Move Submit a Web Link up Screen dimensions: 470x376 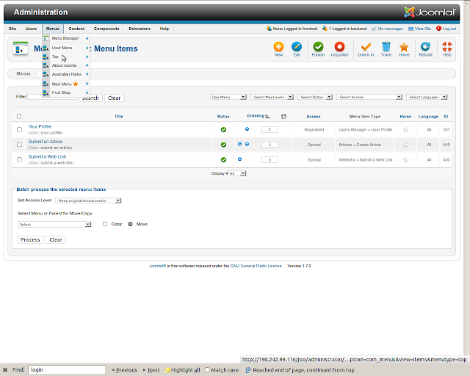239,159
